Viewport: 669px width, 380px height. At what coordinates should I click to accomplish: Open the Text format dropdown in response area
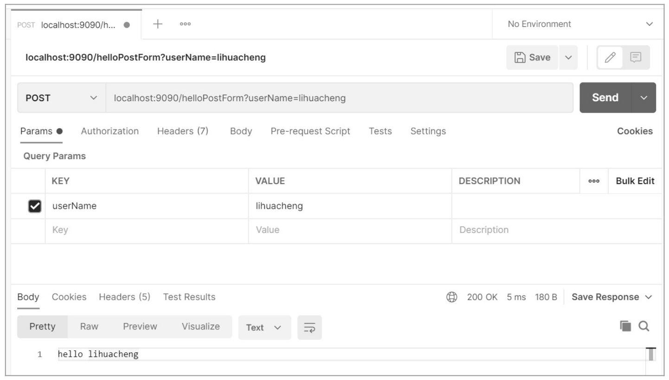[264, 327]
